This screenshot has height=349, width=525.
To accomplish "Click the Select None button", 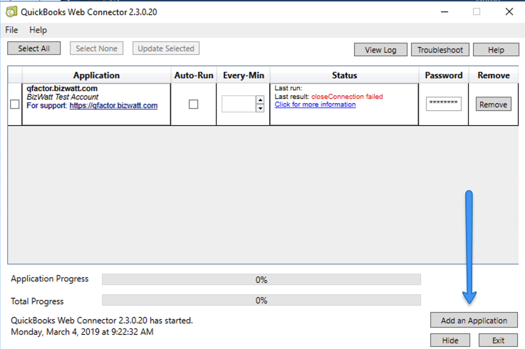I will pyautogui.click(x=96, y=48).
